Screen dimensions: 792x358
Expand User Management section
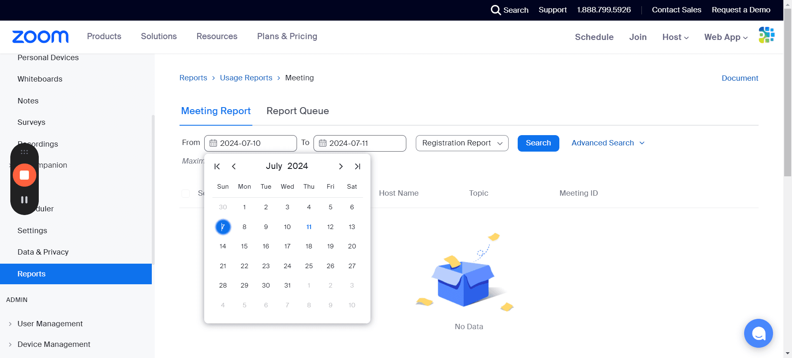50,324
